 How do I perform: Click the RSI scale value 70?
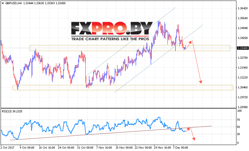pyautogui.click(x=239, y=120)
